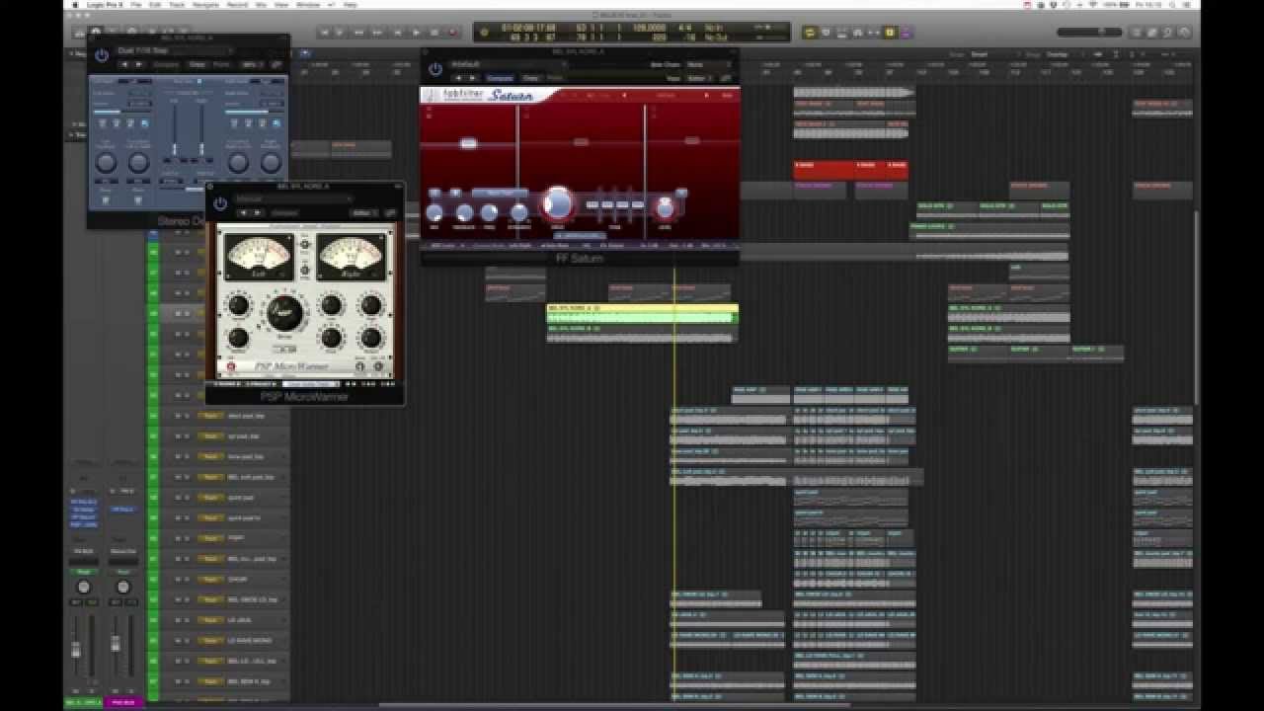The height and width of the screenshot is (711, 1264).
Task: Click the left VU meter in PSP MicroWarmer
Action: click(x=258, y=257)
